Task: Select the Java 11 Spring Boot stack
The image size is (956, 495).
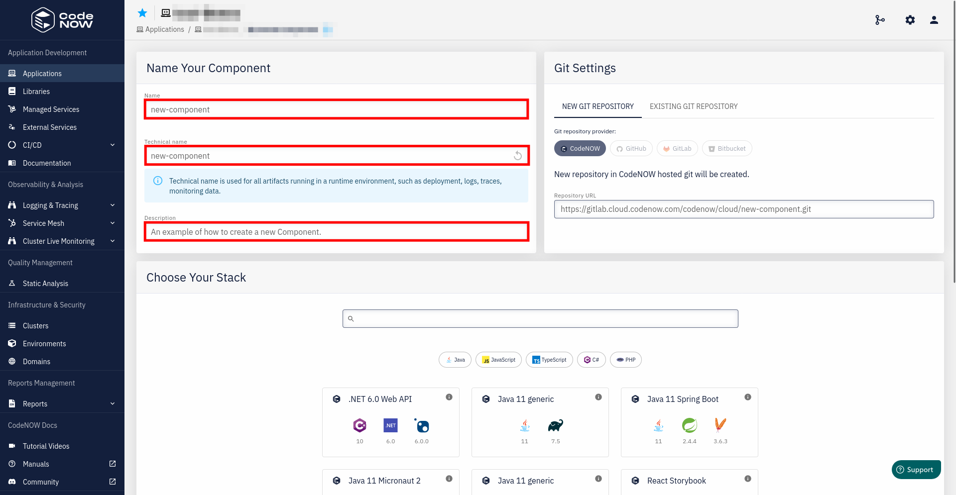Action: click(x=690, y=422)
